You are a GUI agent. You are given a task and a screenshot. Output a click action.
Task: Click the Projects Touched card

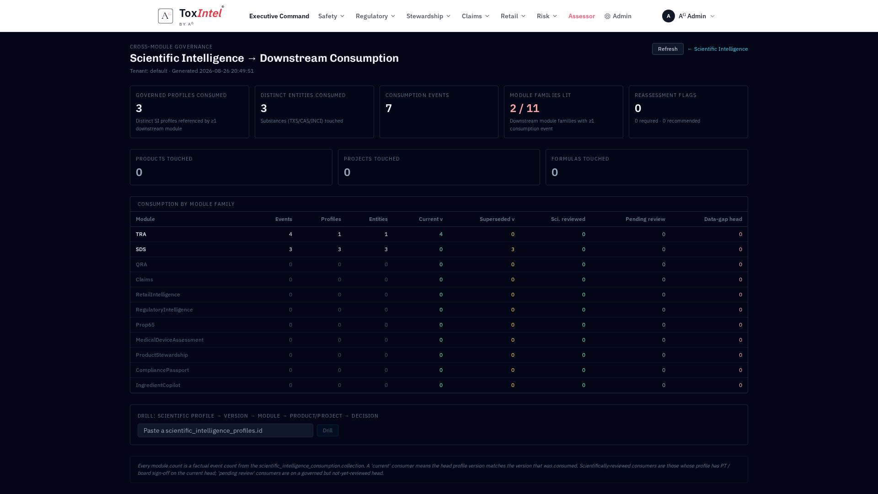[439, 167]
